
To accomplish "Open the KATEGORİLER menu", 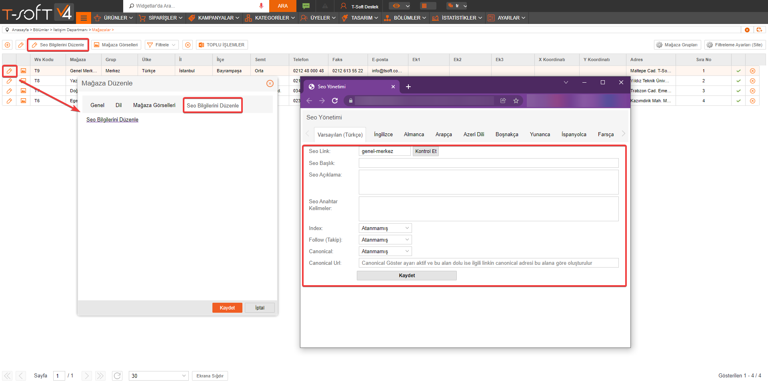I will coord(270,18).
